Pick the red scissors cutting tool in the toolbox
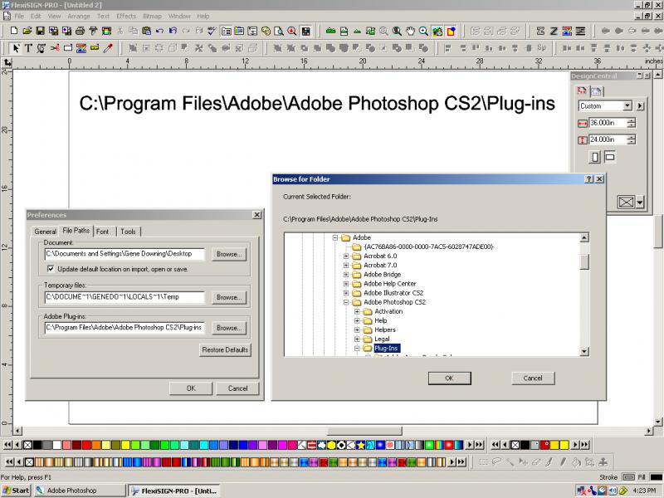Screen dimensions: 664x498 55,48
